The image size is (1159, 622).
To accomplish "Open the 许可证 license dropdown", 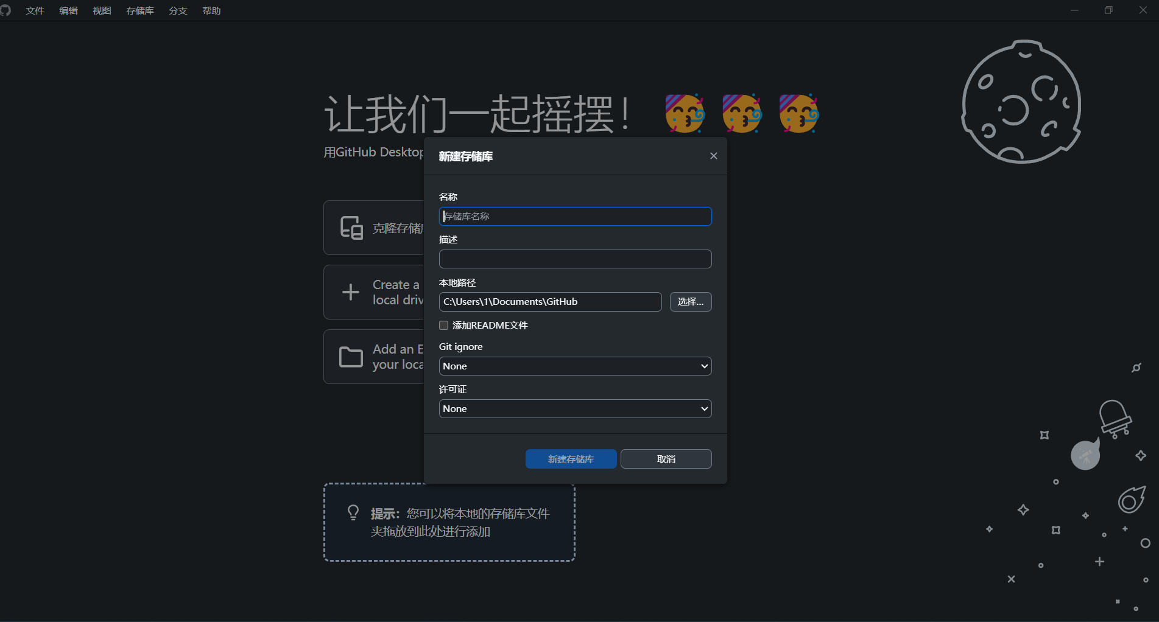I will tap(575, 409).
